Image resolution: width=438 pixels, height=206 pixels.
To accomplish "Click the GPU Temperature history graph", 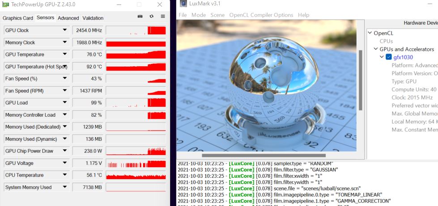I will [x=136, y=55].
